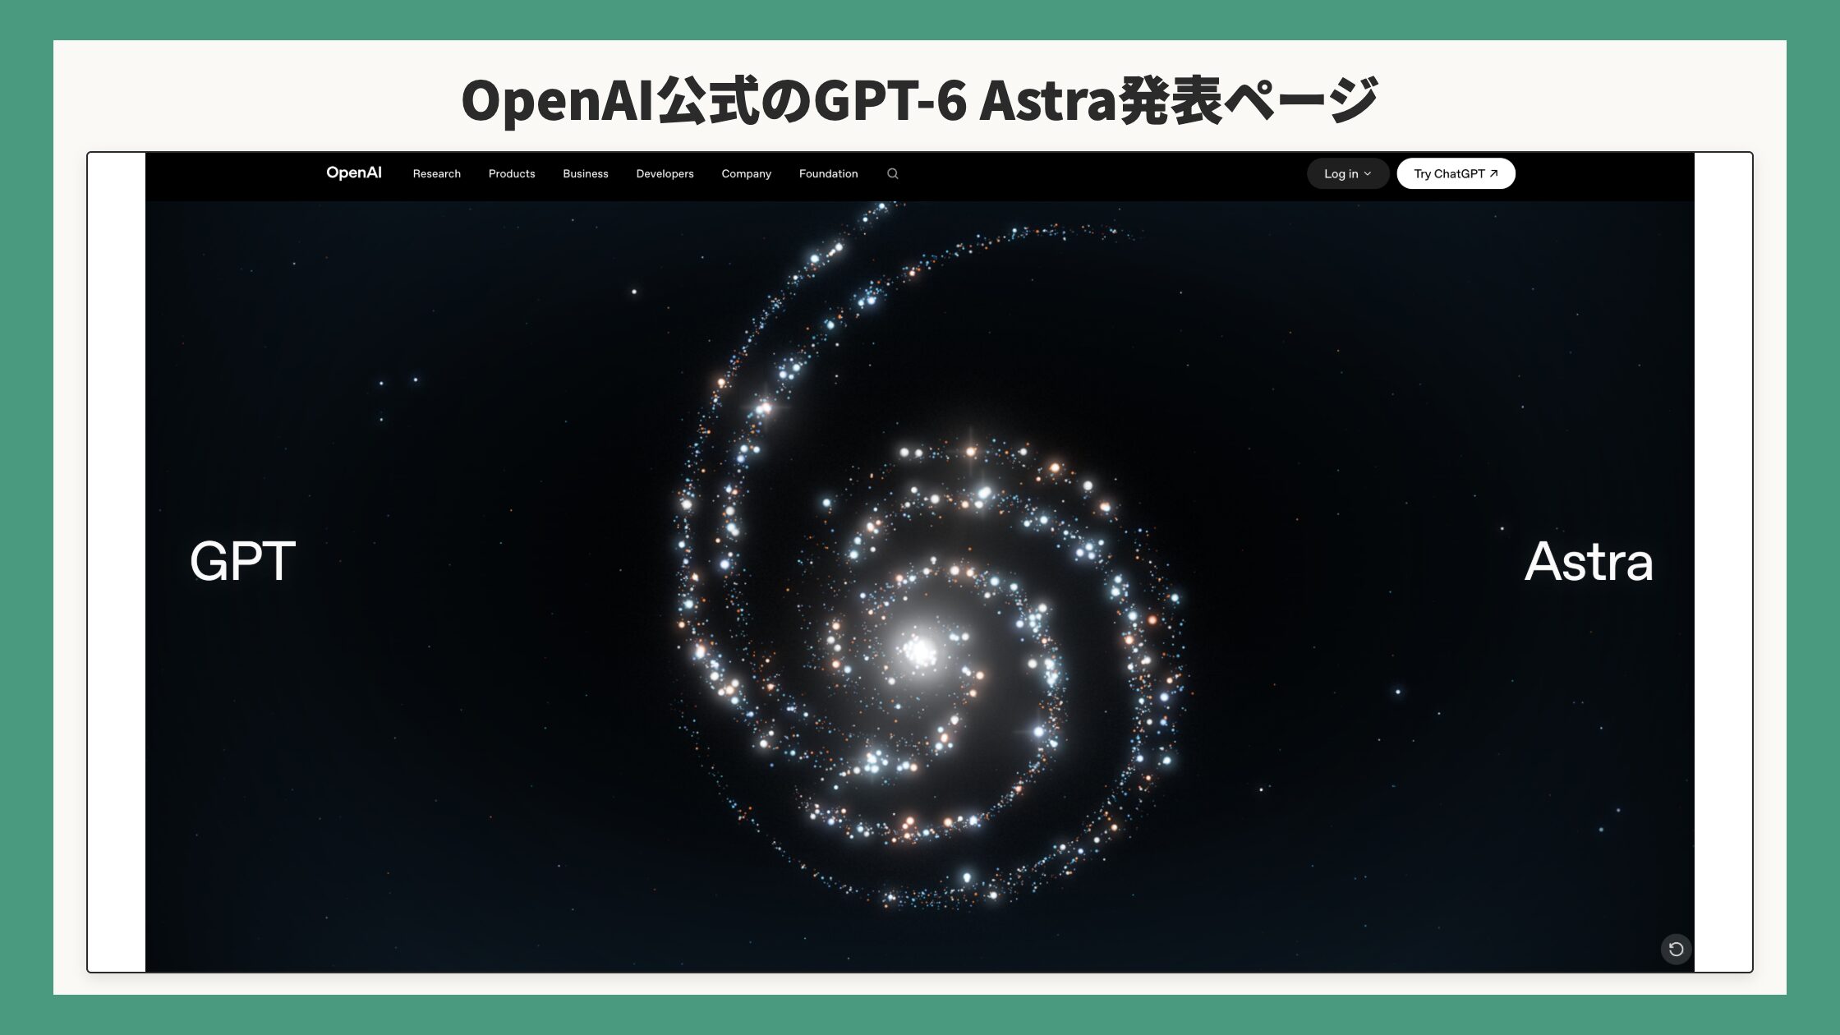
Task: Expand the Log in dropdown
Action: (1348, 173)
